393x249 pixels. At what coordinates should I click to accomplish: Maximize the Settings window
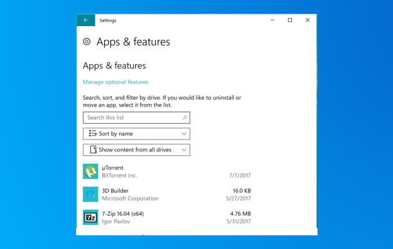[290, 21]
